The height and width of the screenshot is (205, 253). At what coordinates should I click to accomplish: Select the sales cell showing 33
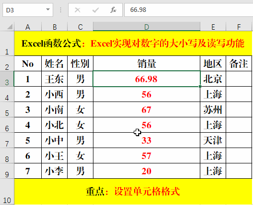[x=147, y=140]
